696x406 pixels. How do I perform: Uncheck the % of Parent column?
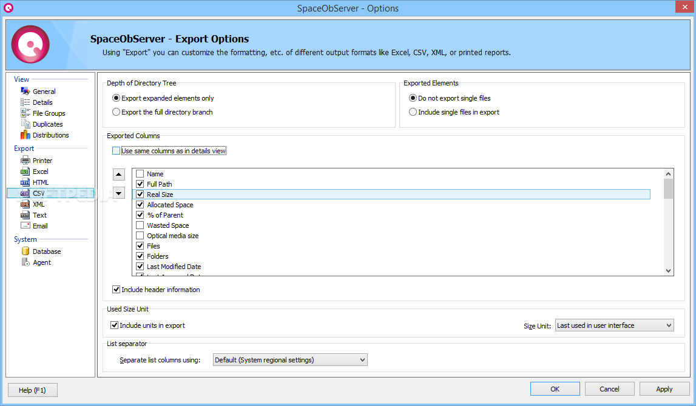point(140,215)
